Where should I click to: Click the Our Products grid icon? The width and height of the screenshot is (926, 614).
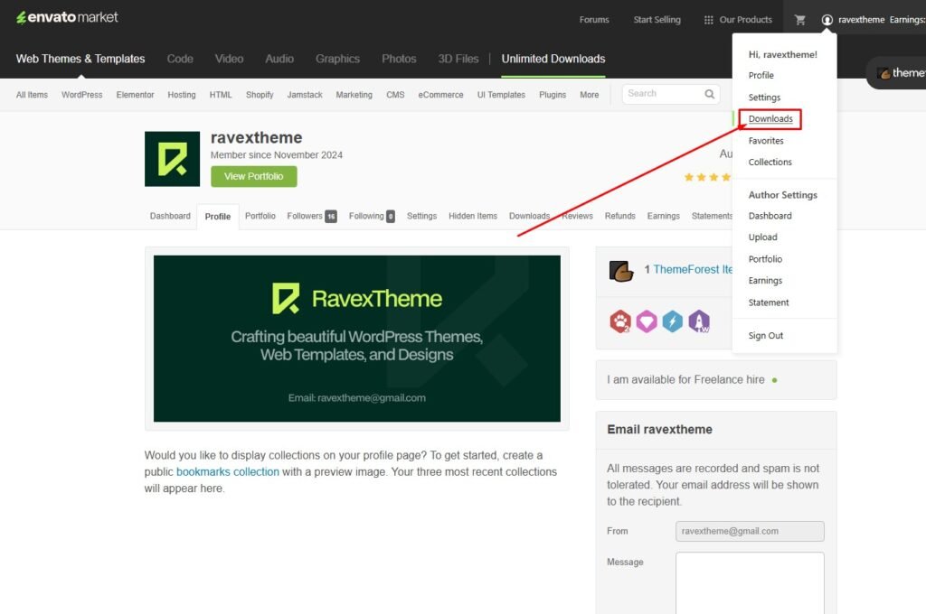pyautogui.click(x=708, y=20)
